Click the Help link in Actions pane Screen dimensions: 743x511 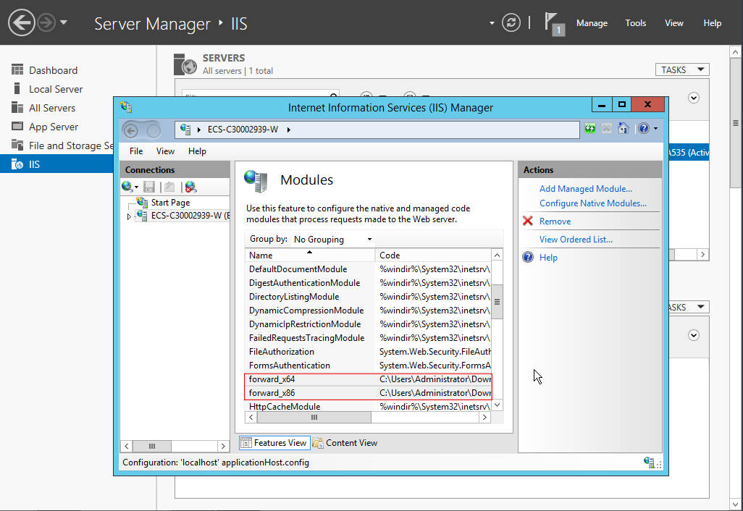pyautogui.click(x=548, y=258)
